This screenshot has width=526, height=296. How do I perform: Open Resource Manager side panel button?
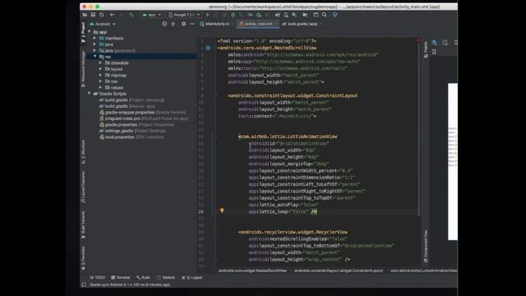(x=83, y=69)
